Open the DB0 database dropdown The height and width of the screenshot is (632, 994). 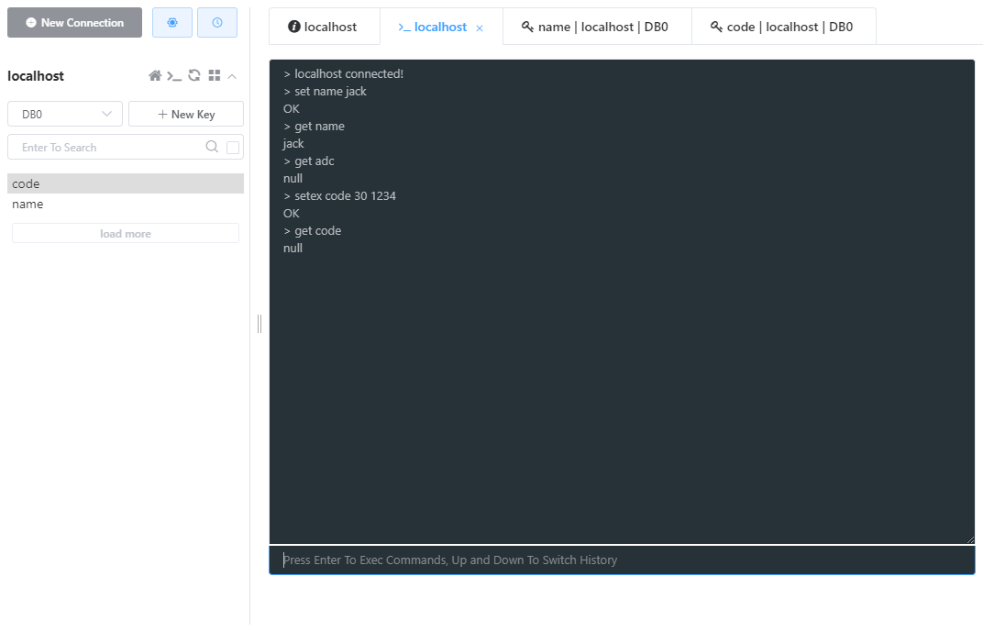coord(65,114)
